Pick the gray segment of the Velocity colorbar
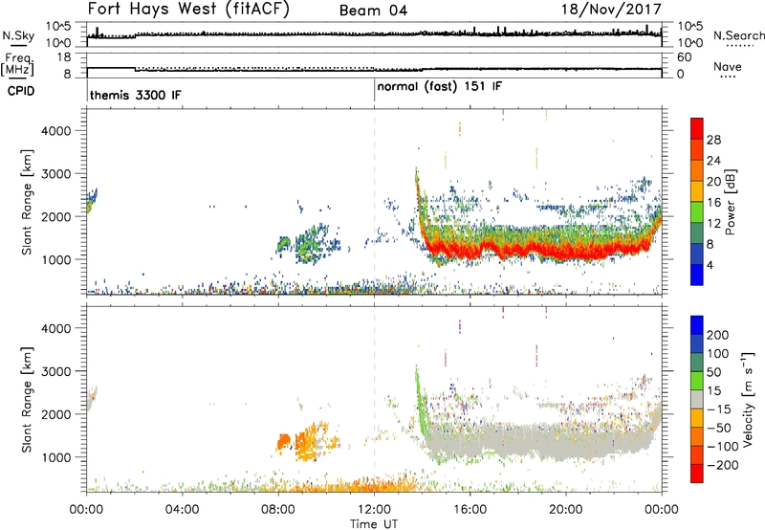 697,399
